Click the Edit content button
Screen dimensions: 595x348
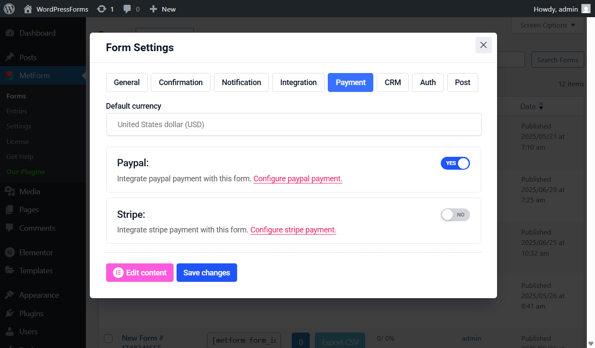point(140,273)
